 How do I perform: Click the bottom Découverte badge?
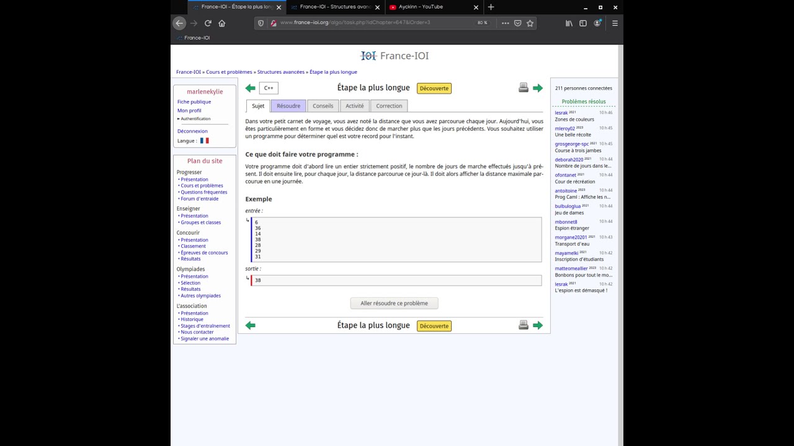434,326
